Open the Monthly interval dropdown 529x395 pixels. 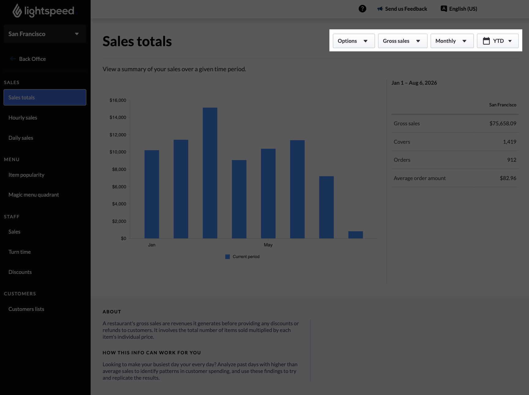[x=452, y=41]
